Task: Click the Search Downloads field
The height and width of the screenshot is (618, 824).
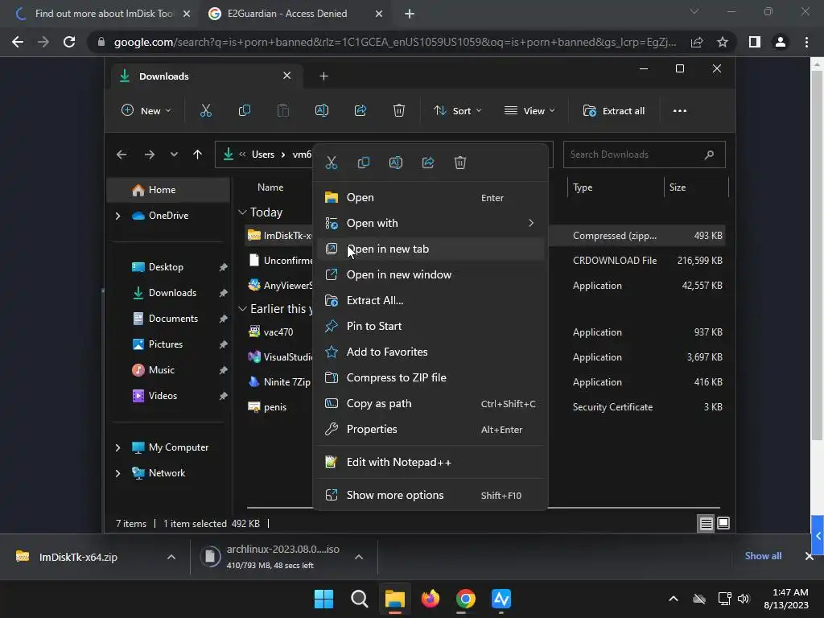Action: click(644, 154)
